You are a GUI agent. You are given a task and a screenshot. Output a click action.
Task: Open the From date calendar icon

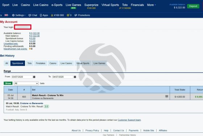coord(34,77)
